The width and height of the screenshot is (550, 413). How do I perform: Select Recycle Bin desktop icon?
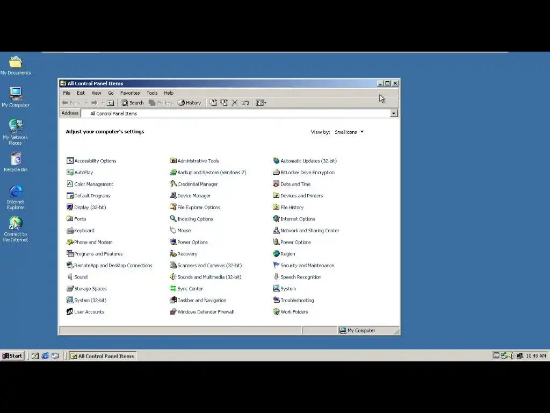coord(16,162)
